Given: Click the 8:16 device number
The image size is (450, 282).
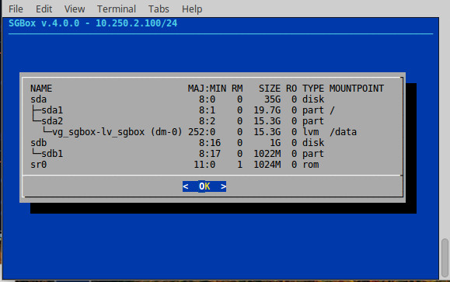Looking at the screenshot, I should [x=210, y=143].
